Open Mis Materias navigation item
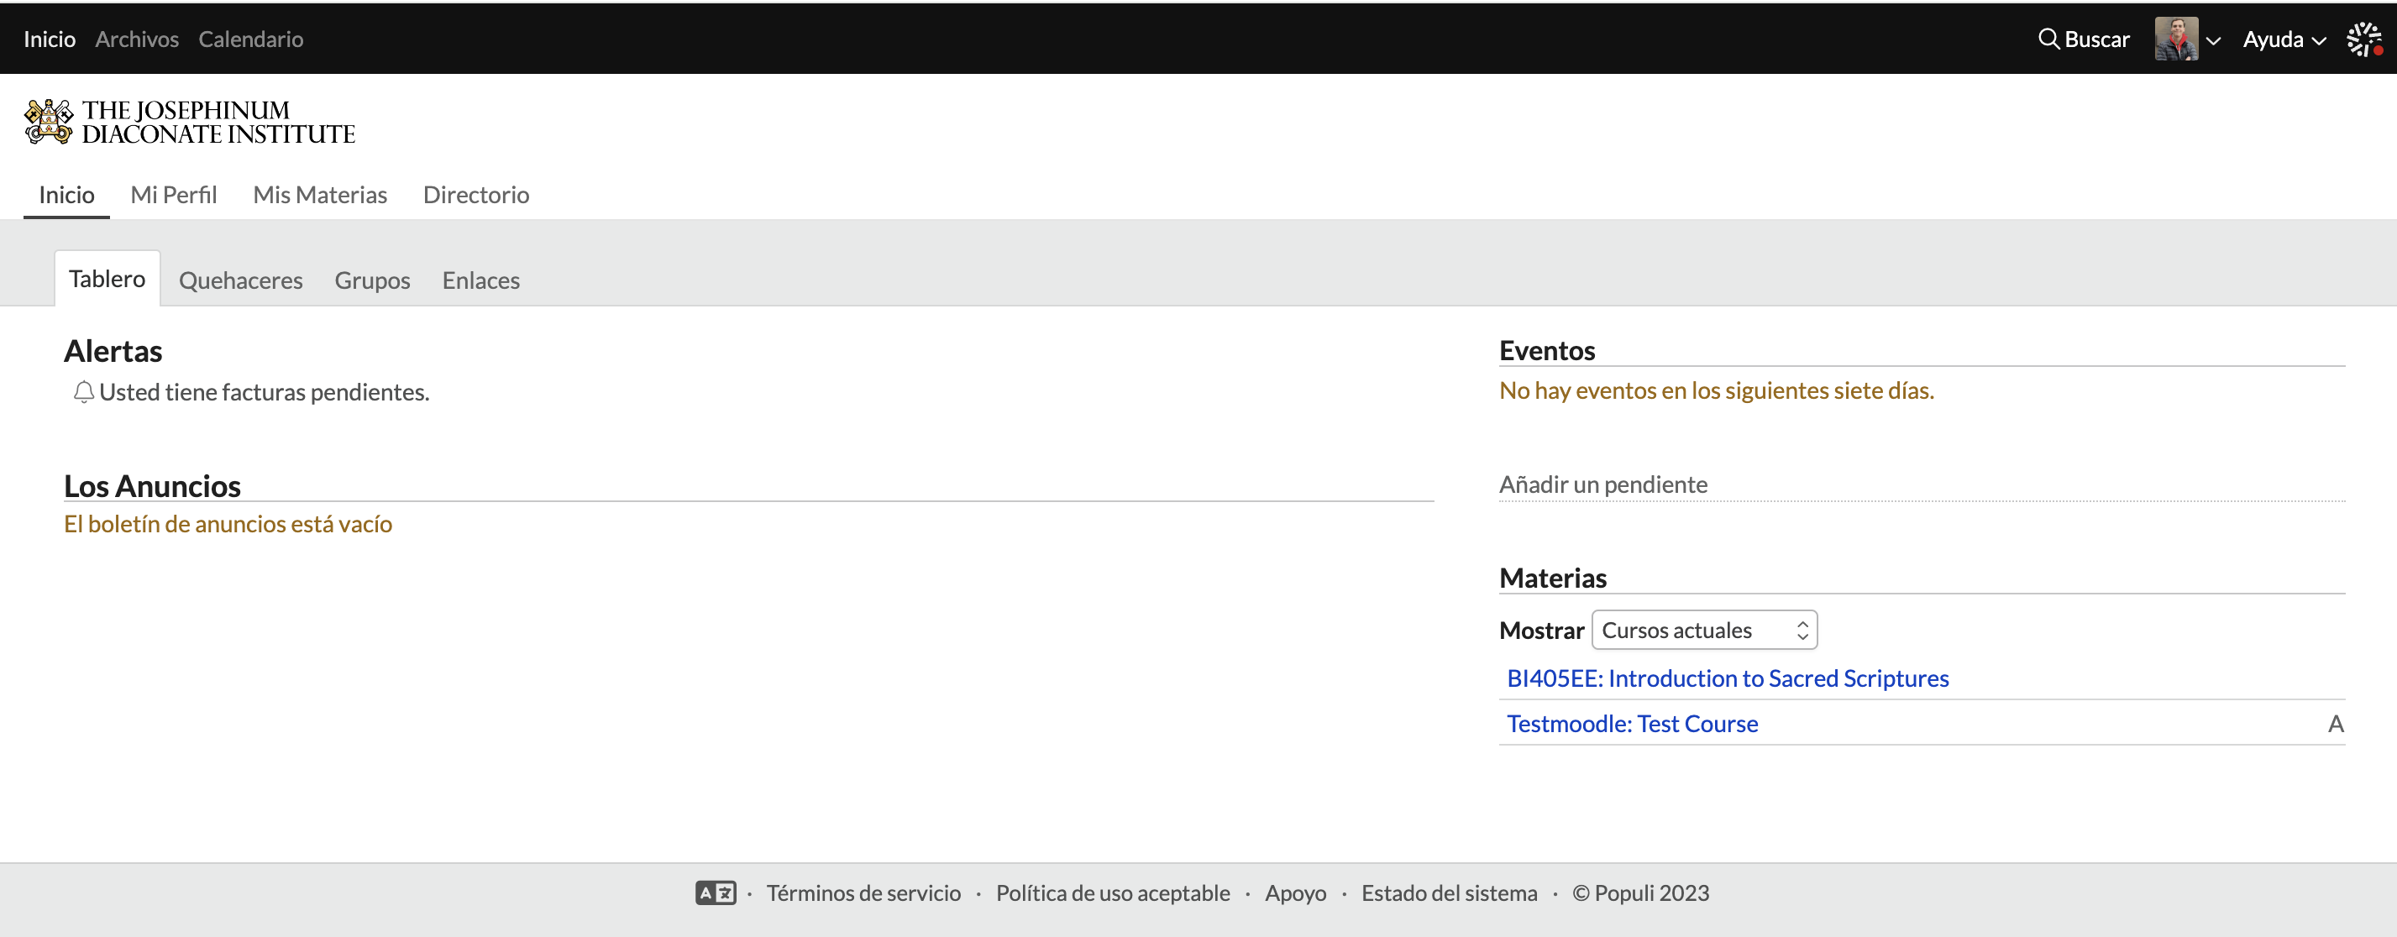 tap(319, 195)
